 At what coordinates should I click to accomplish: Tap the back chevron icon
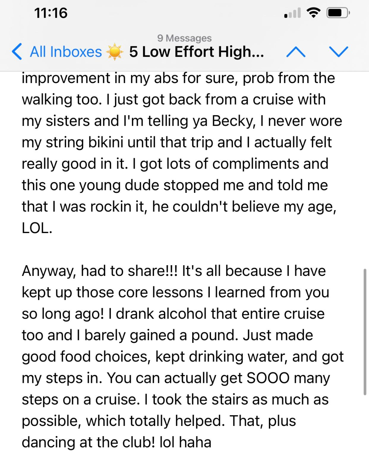pyautogui.click(x=17, y=52)
